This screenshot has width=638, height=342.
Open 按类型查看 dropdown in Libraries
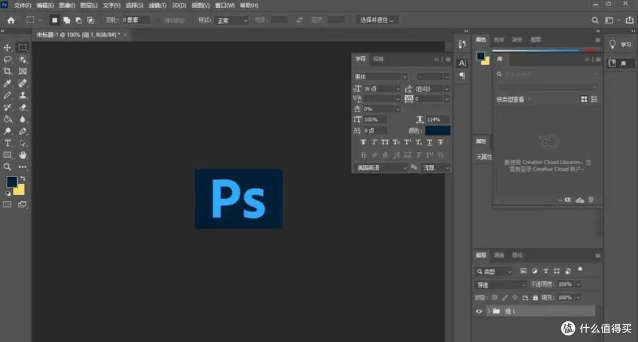tap(514, 100)
